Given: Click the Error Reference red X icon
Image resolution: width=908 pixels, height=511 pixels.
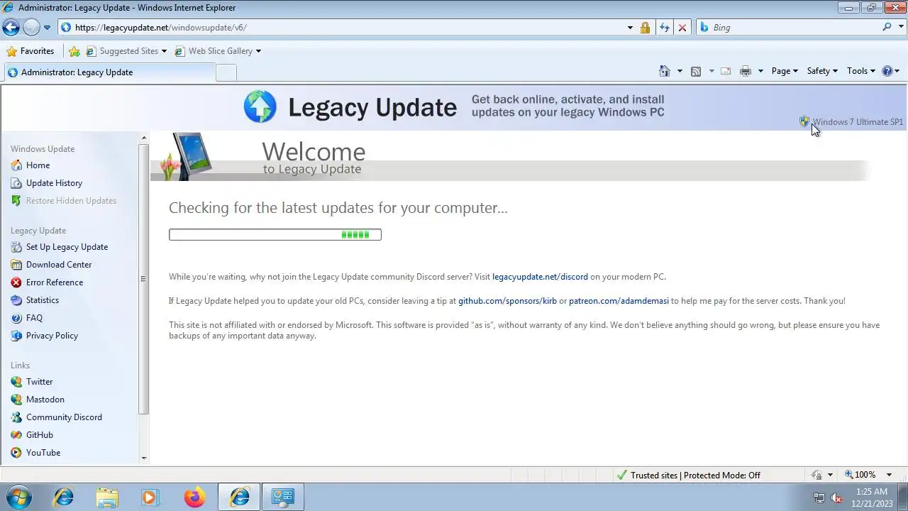Looking at the screenshot, I should (16, 282).
